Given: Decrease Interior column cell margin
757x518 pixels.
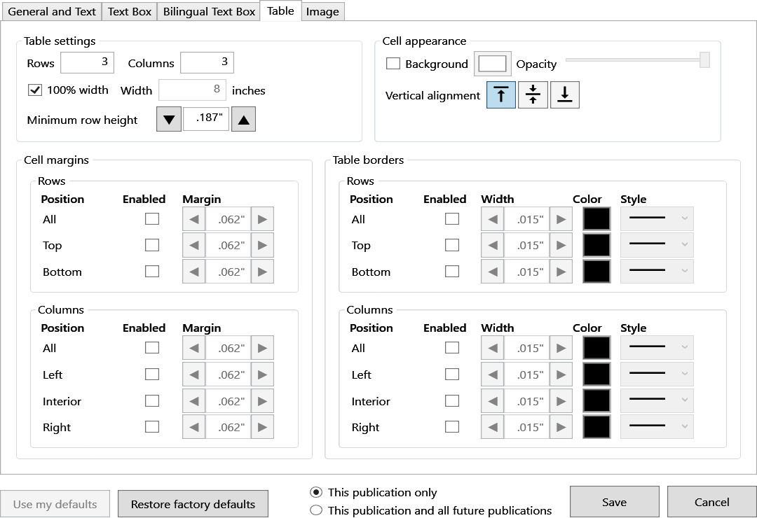Looking at the screenshot, I should [x=194, y=401].
